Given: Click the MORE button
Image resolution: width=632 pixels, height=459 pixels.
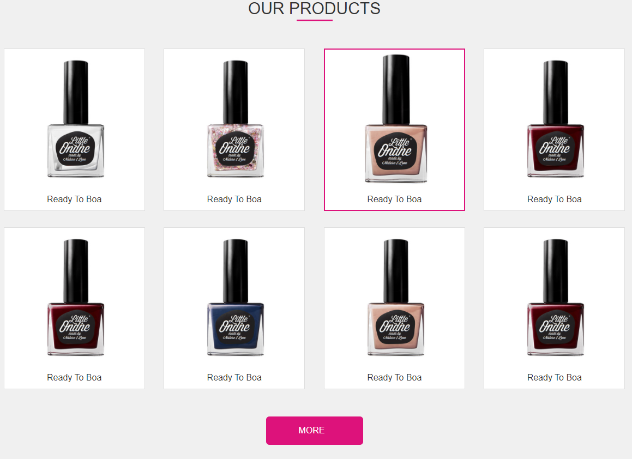Looking at the screenshot, I should [x=315, y=431].
